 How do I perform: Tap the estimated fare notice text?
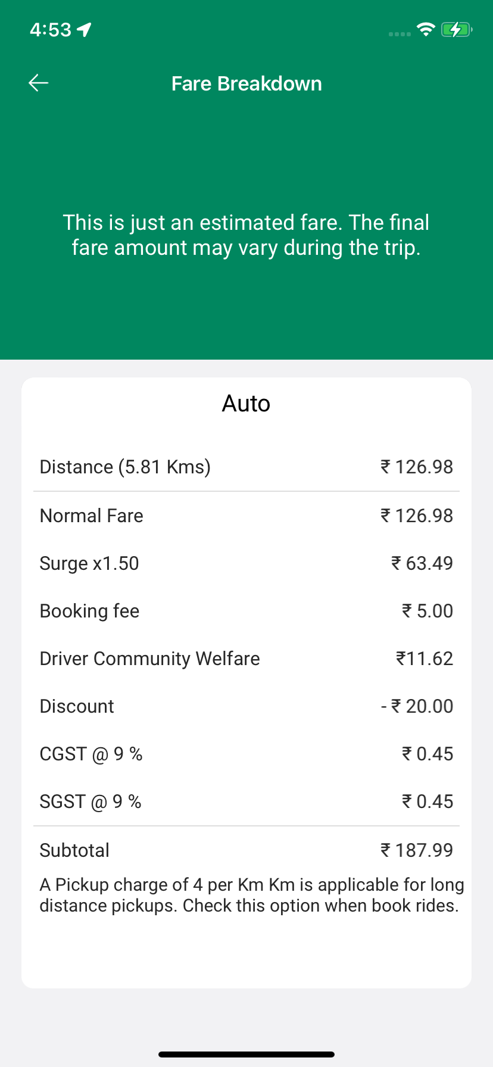(x=246, y=235)
